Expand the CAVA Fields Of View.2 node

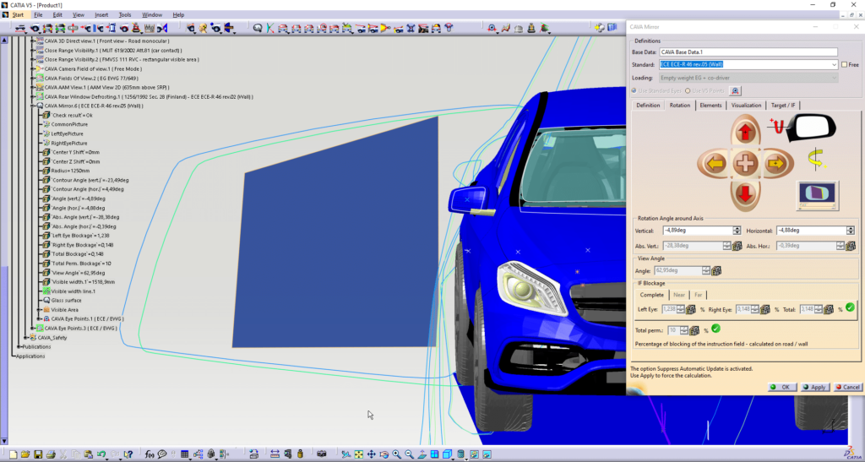(33, 78)
